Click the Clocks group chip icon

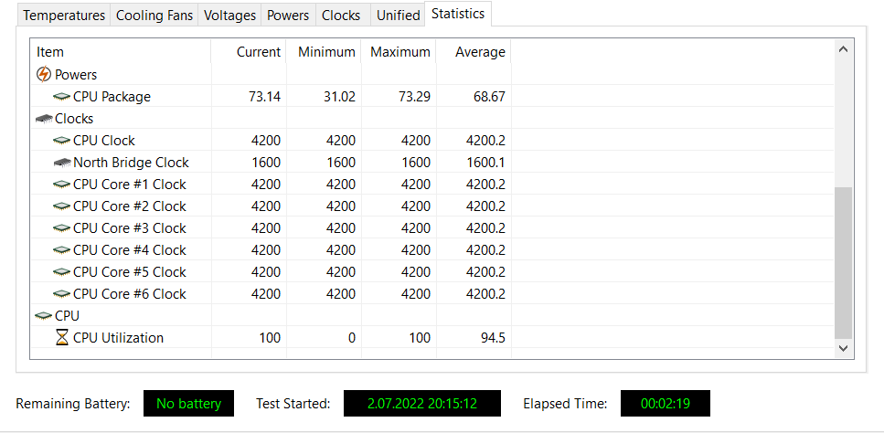[44, 119]
